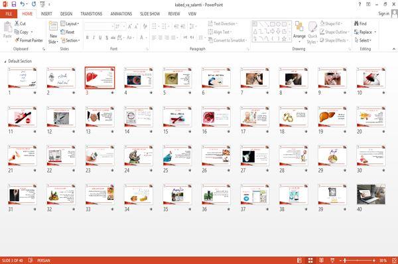Select slide 40 laptop thumbnail
Screen dimensions: 398x264
[x=371, y=194]
